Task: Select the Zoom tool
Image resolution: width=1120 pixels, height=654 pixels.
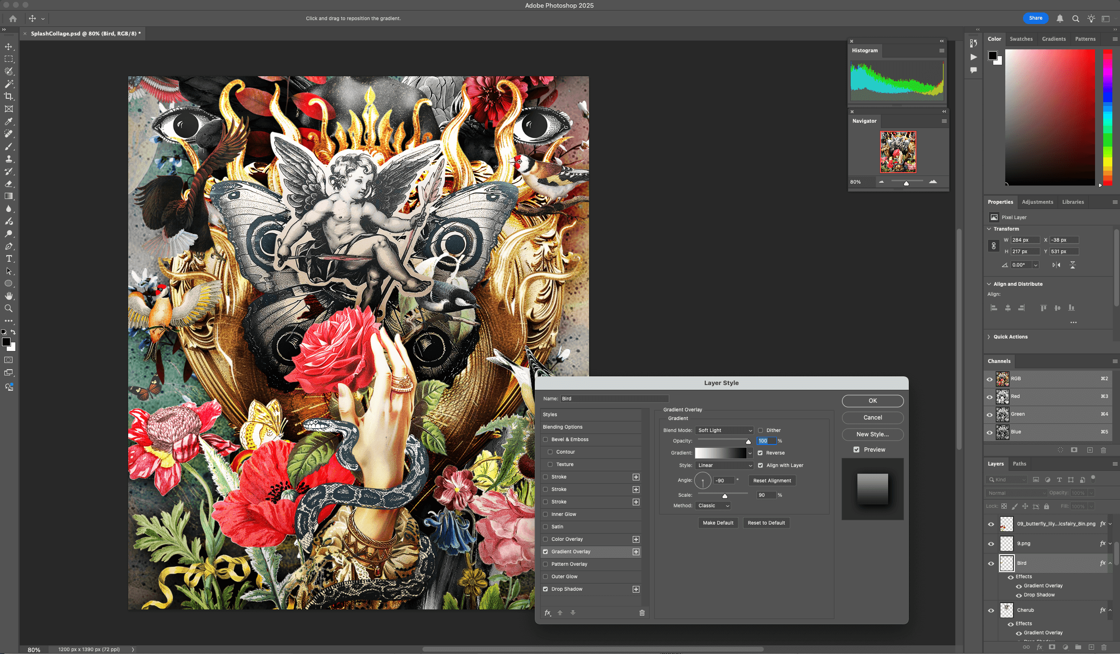Action: pos(9,308)
